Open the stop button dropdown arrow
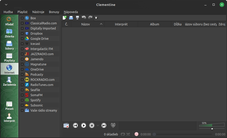 [98, 125]
